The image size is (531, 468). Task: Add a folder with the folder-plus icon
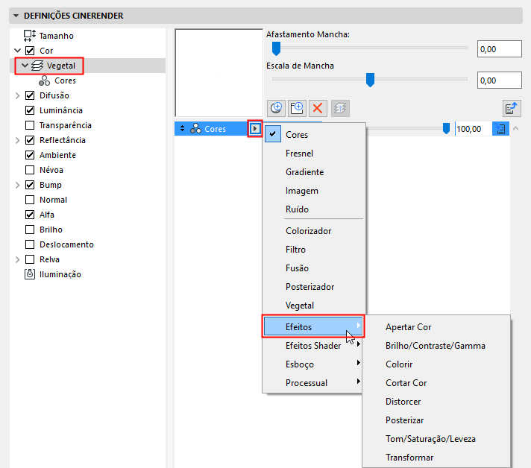[297, 108]
